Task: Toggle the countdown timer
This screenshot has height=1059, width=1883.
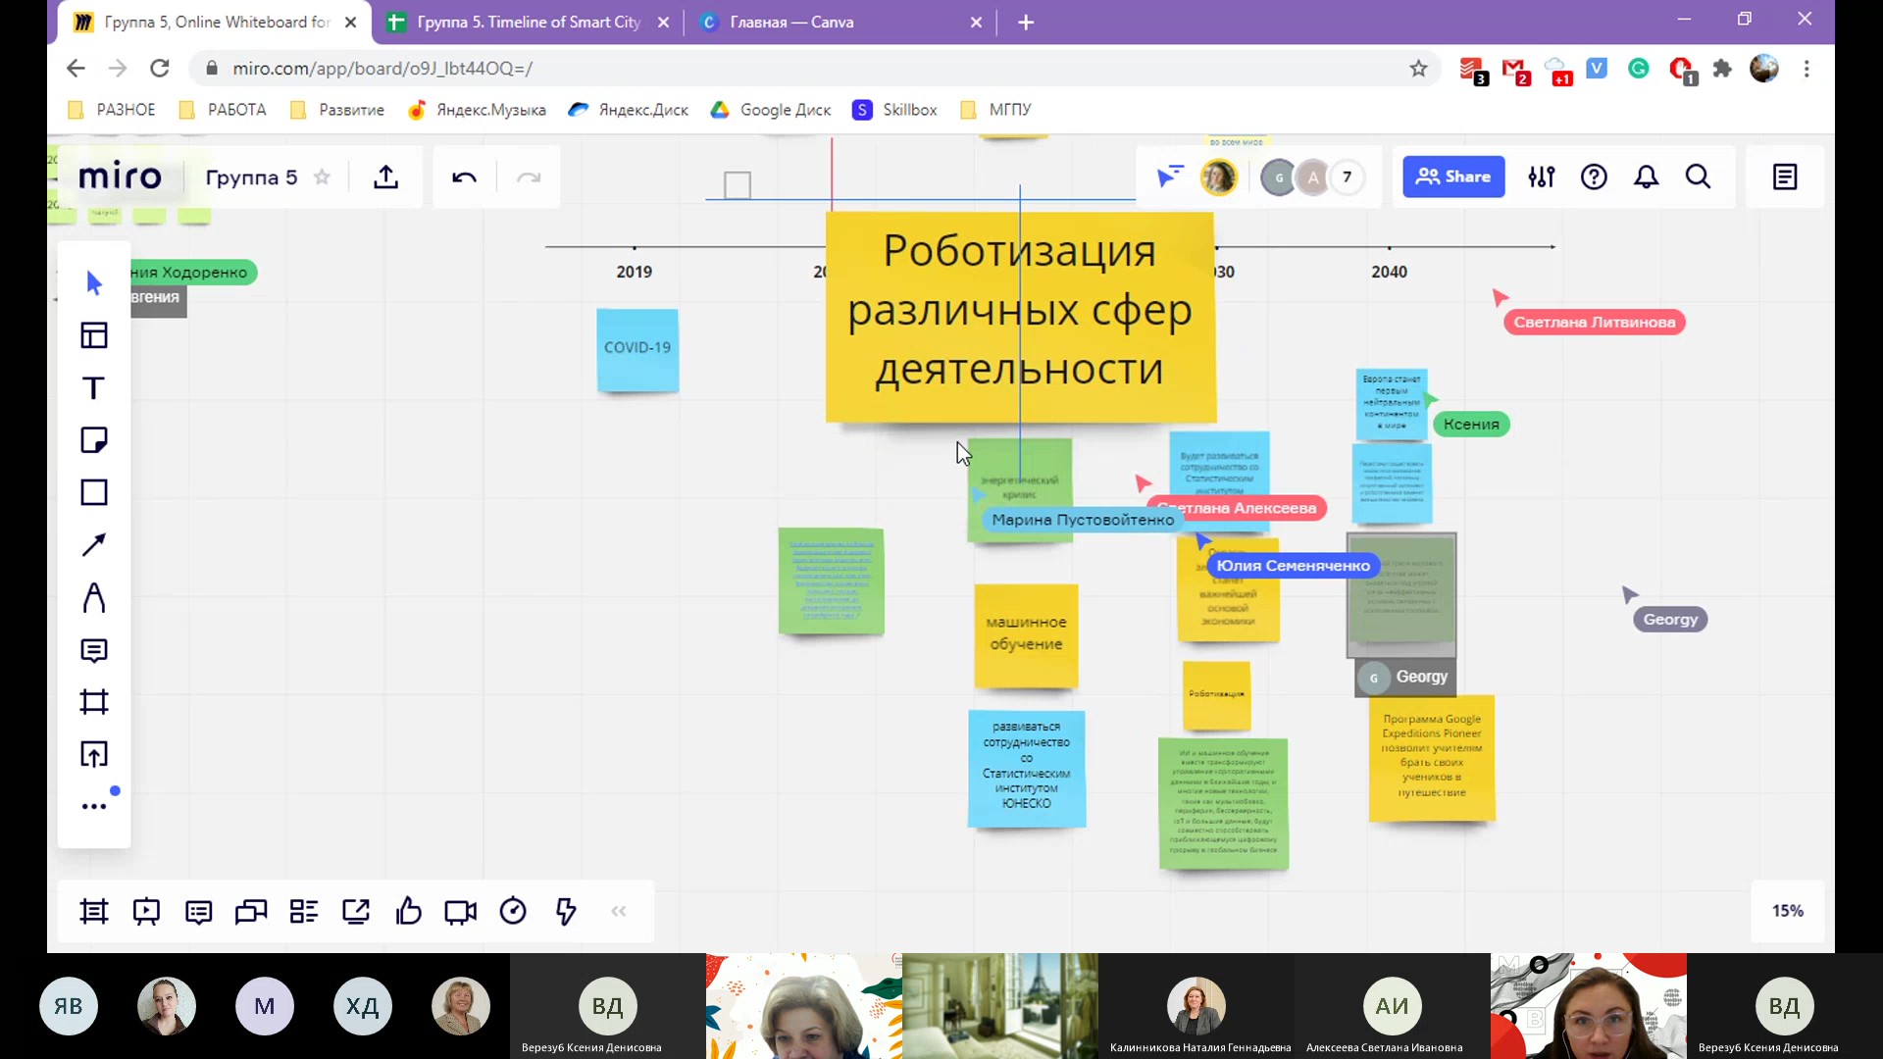Action: (x=513, y=911)
